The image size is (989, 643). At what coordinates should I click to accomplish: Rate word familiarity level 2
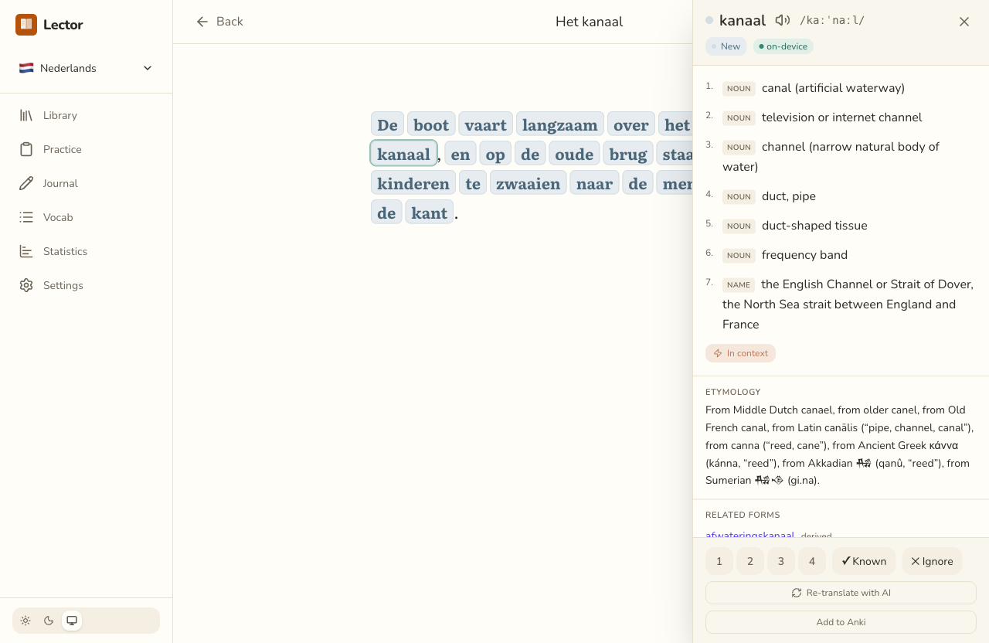click(750, 561)
